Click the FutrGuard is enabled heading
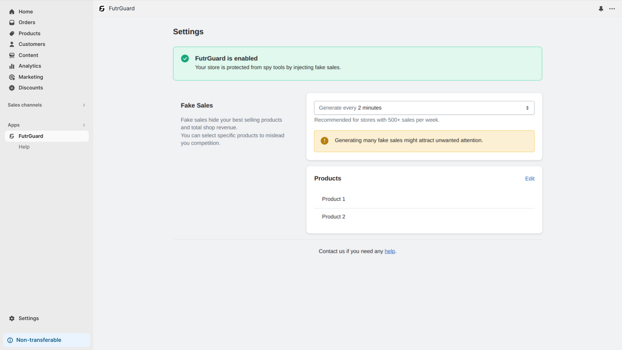Screen dimensions: 622x350 (226, 58)
